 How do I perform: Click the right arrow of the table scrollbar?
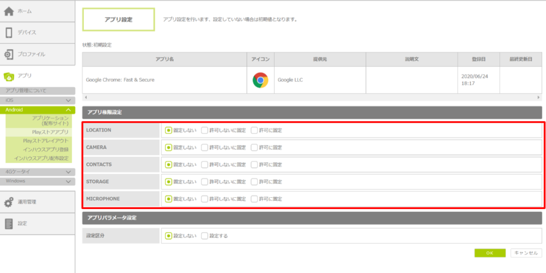click(x=538, y=98)
